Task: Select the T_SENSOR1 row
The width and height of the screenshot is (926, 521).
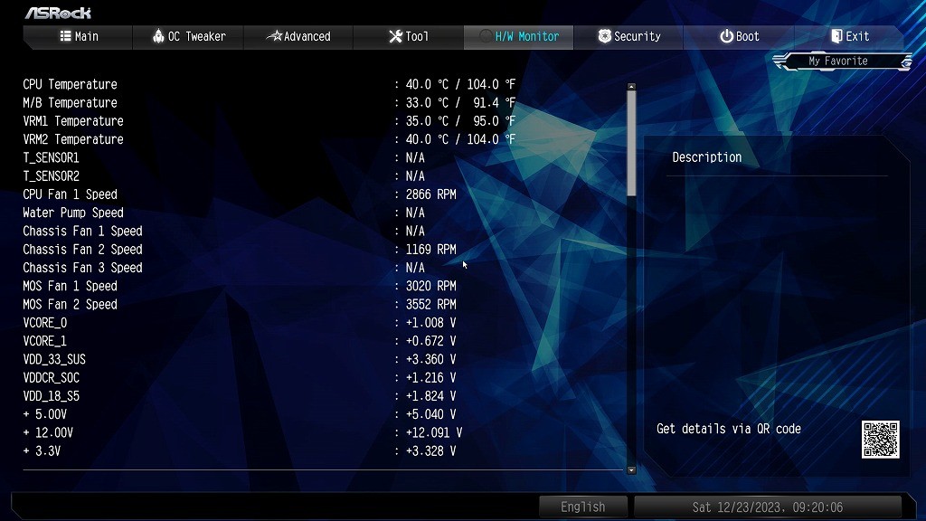Action: [x=224, y=157]
